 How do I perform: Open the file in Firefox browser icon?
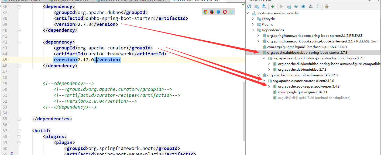coord(212,12)
